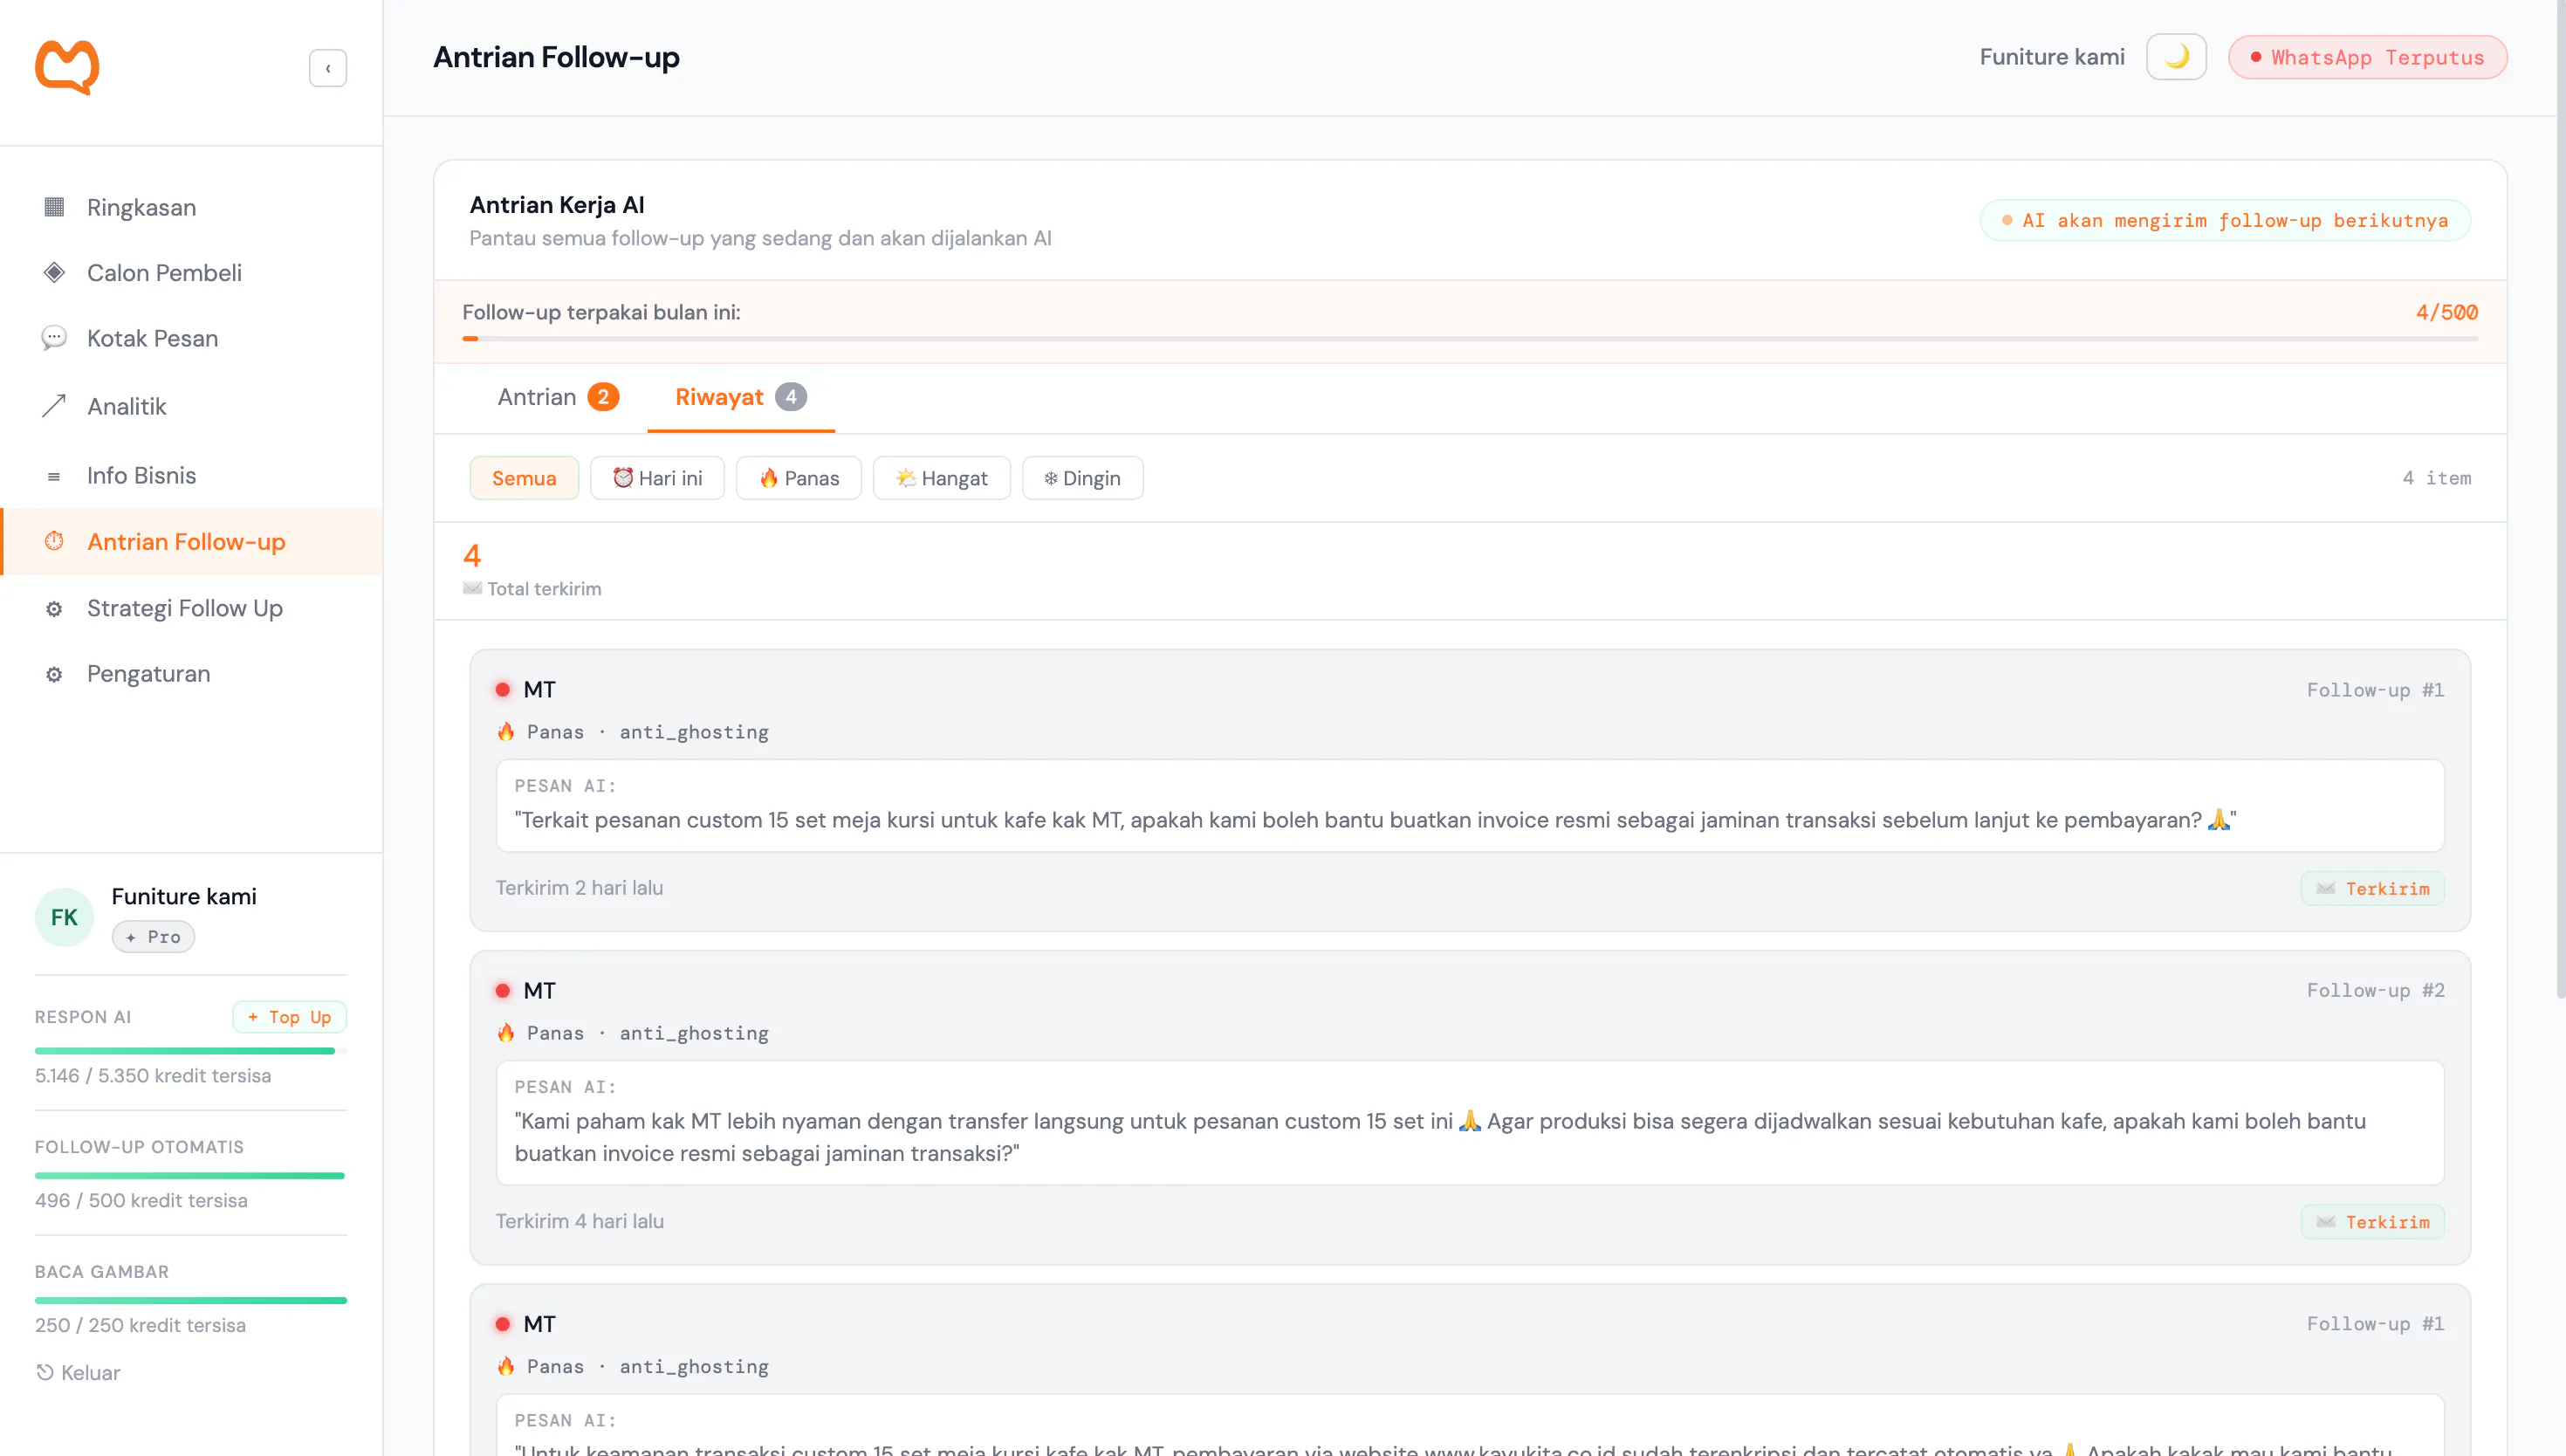Click the Keluar logout arrow icon
This screenshot has height=1456, width=2566.
[x=45, y=1372]
